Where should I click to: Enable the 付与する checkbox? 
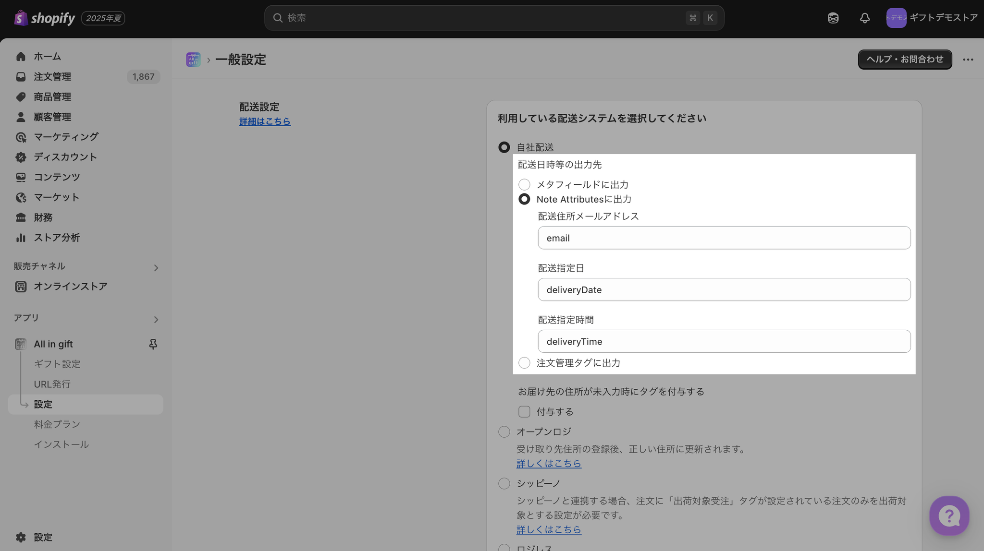click(524, 412)
